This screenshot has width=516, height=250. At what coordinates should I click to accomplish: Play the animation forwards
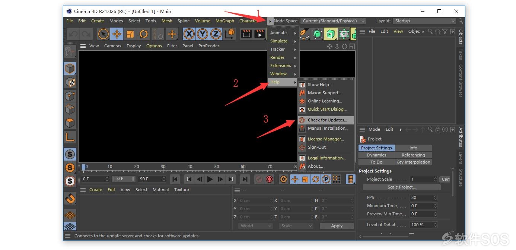tap(210, 179)
